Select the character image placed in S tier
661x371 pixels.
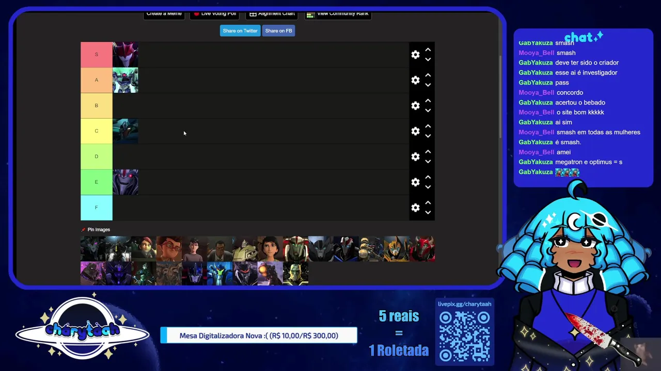pyautogui.click(x=125, y=55)
